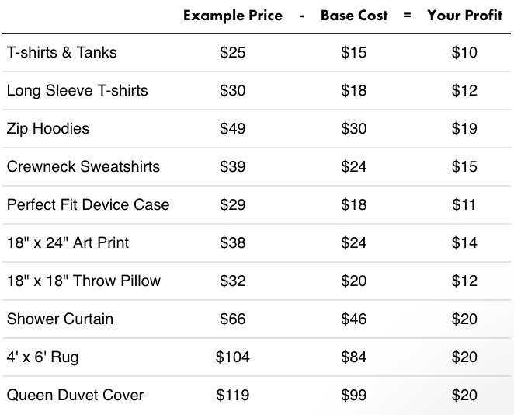Image resolution: width=514 pixels, height=415 pixels.
Task: Click the 18" x 18" Throw Pillow label
Action: [x=84, y=281]
